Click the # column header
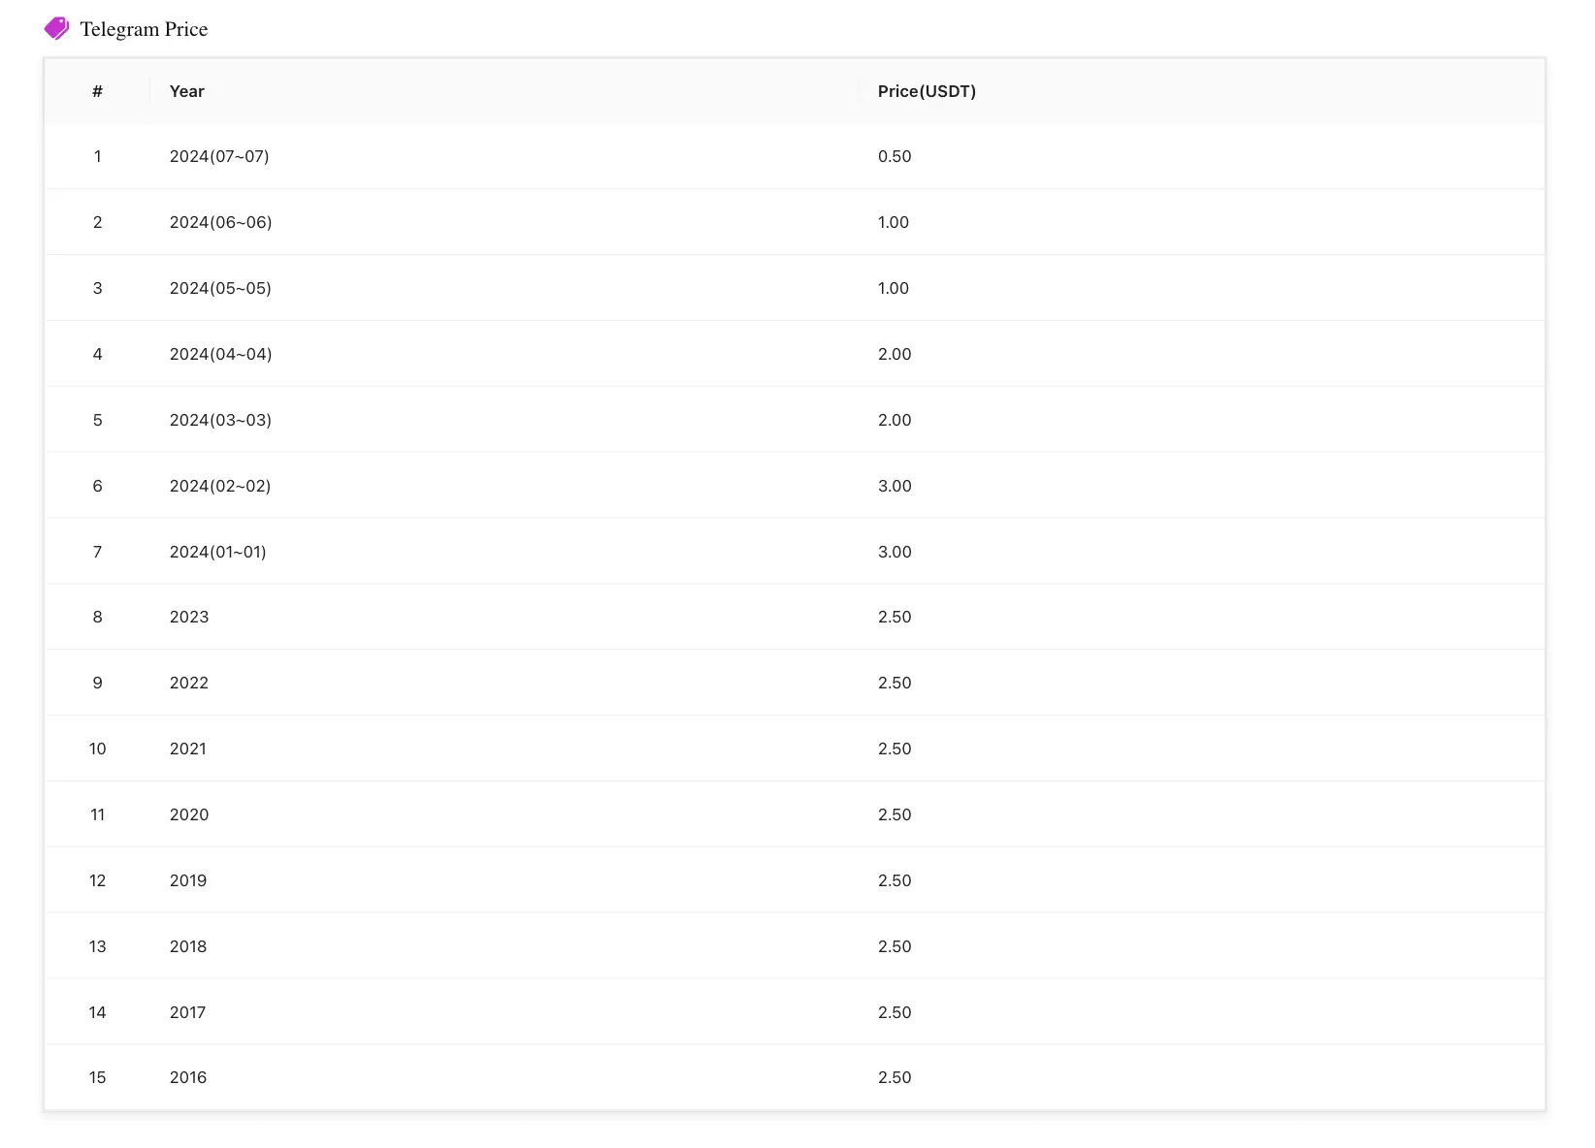Image resolution: width=1595 pixels, height=1148 pixels. point(97,91)
